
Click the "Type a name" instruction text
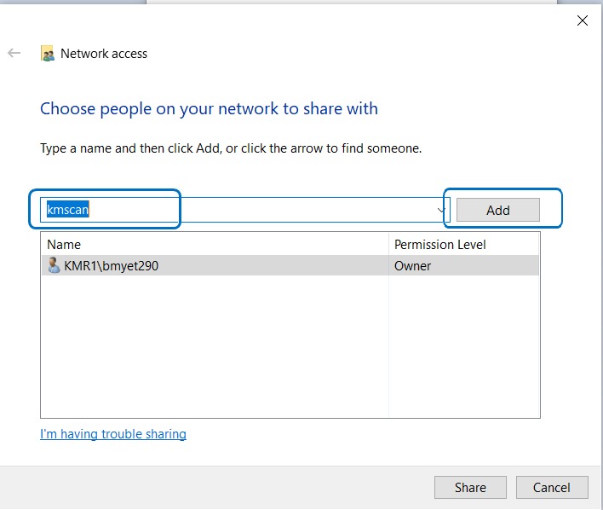click(231, 148)
